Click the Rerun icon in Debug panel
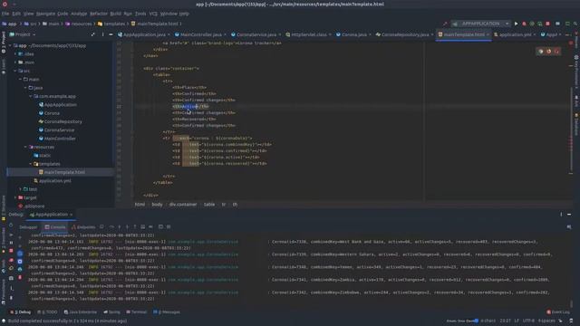Viewport: 580px width, 326px height. tap(11, 225)
